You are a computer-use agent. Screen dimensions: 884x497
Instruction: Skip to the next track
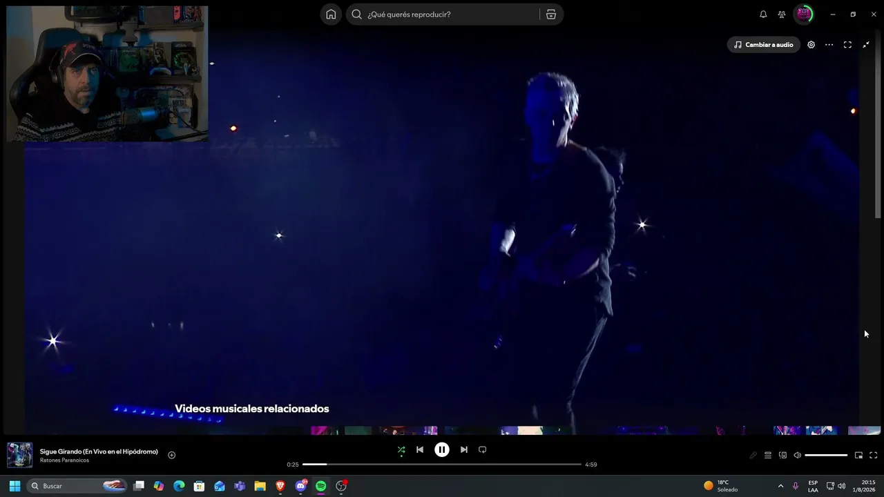click(x=464, y=449)
